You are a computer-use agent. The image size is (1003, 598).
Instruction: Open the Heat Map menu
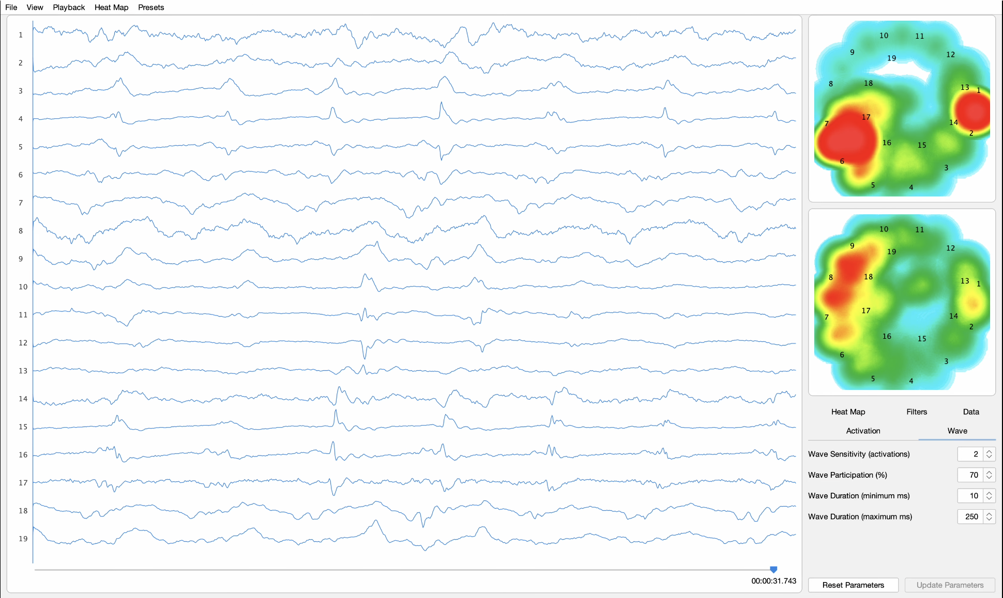(111, 7)
